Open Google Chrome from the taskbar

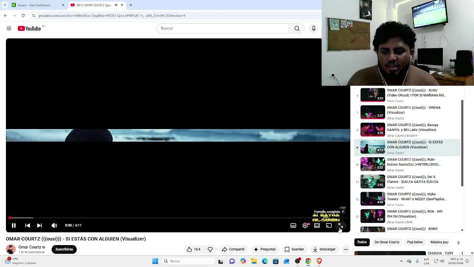coord(308,261)
